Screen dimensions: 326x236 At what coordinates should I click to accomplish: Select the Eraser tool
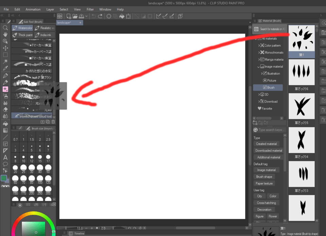(5, 109)
